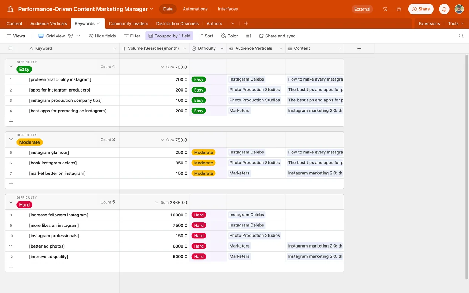Click the Hard group label pill
Viewport: 469px width, 293px height.
[x=25, y=205]
